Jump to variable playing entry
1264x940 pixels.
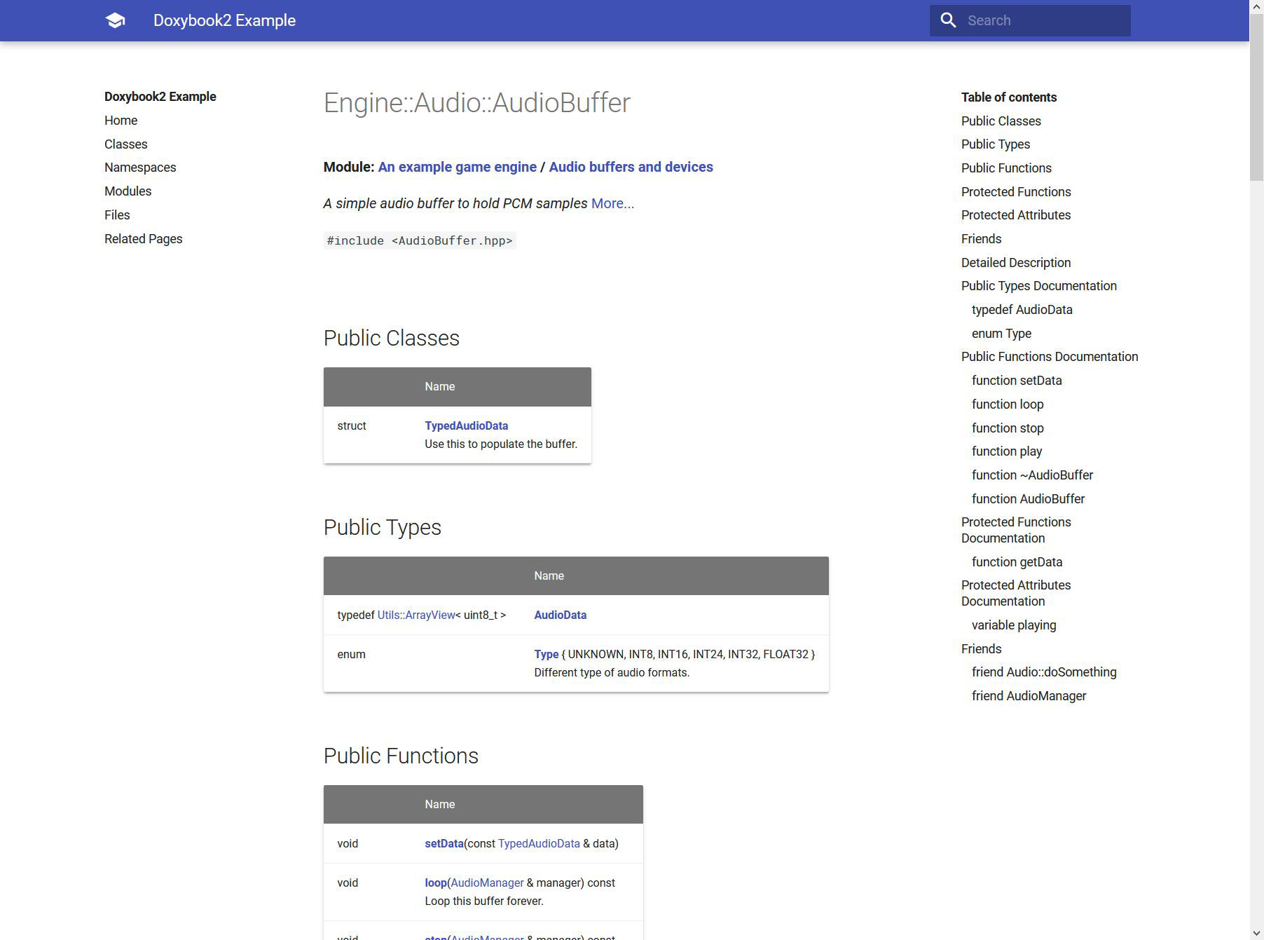[x=1014, y=625]
